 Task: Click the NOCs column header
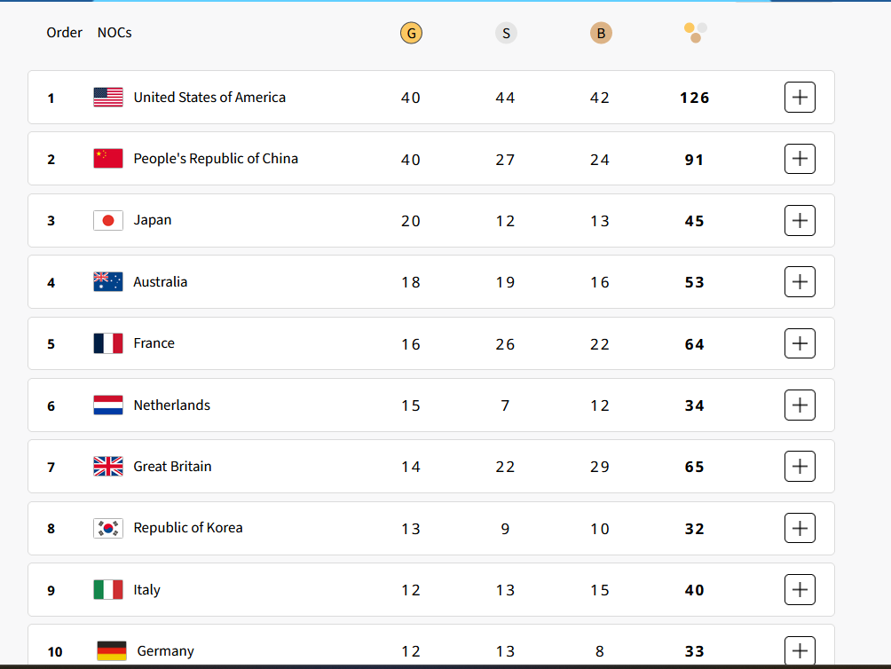click(x=114, y=33)
